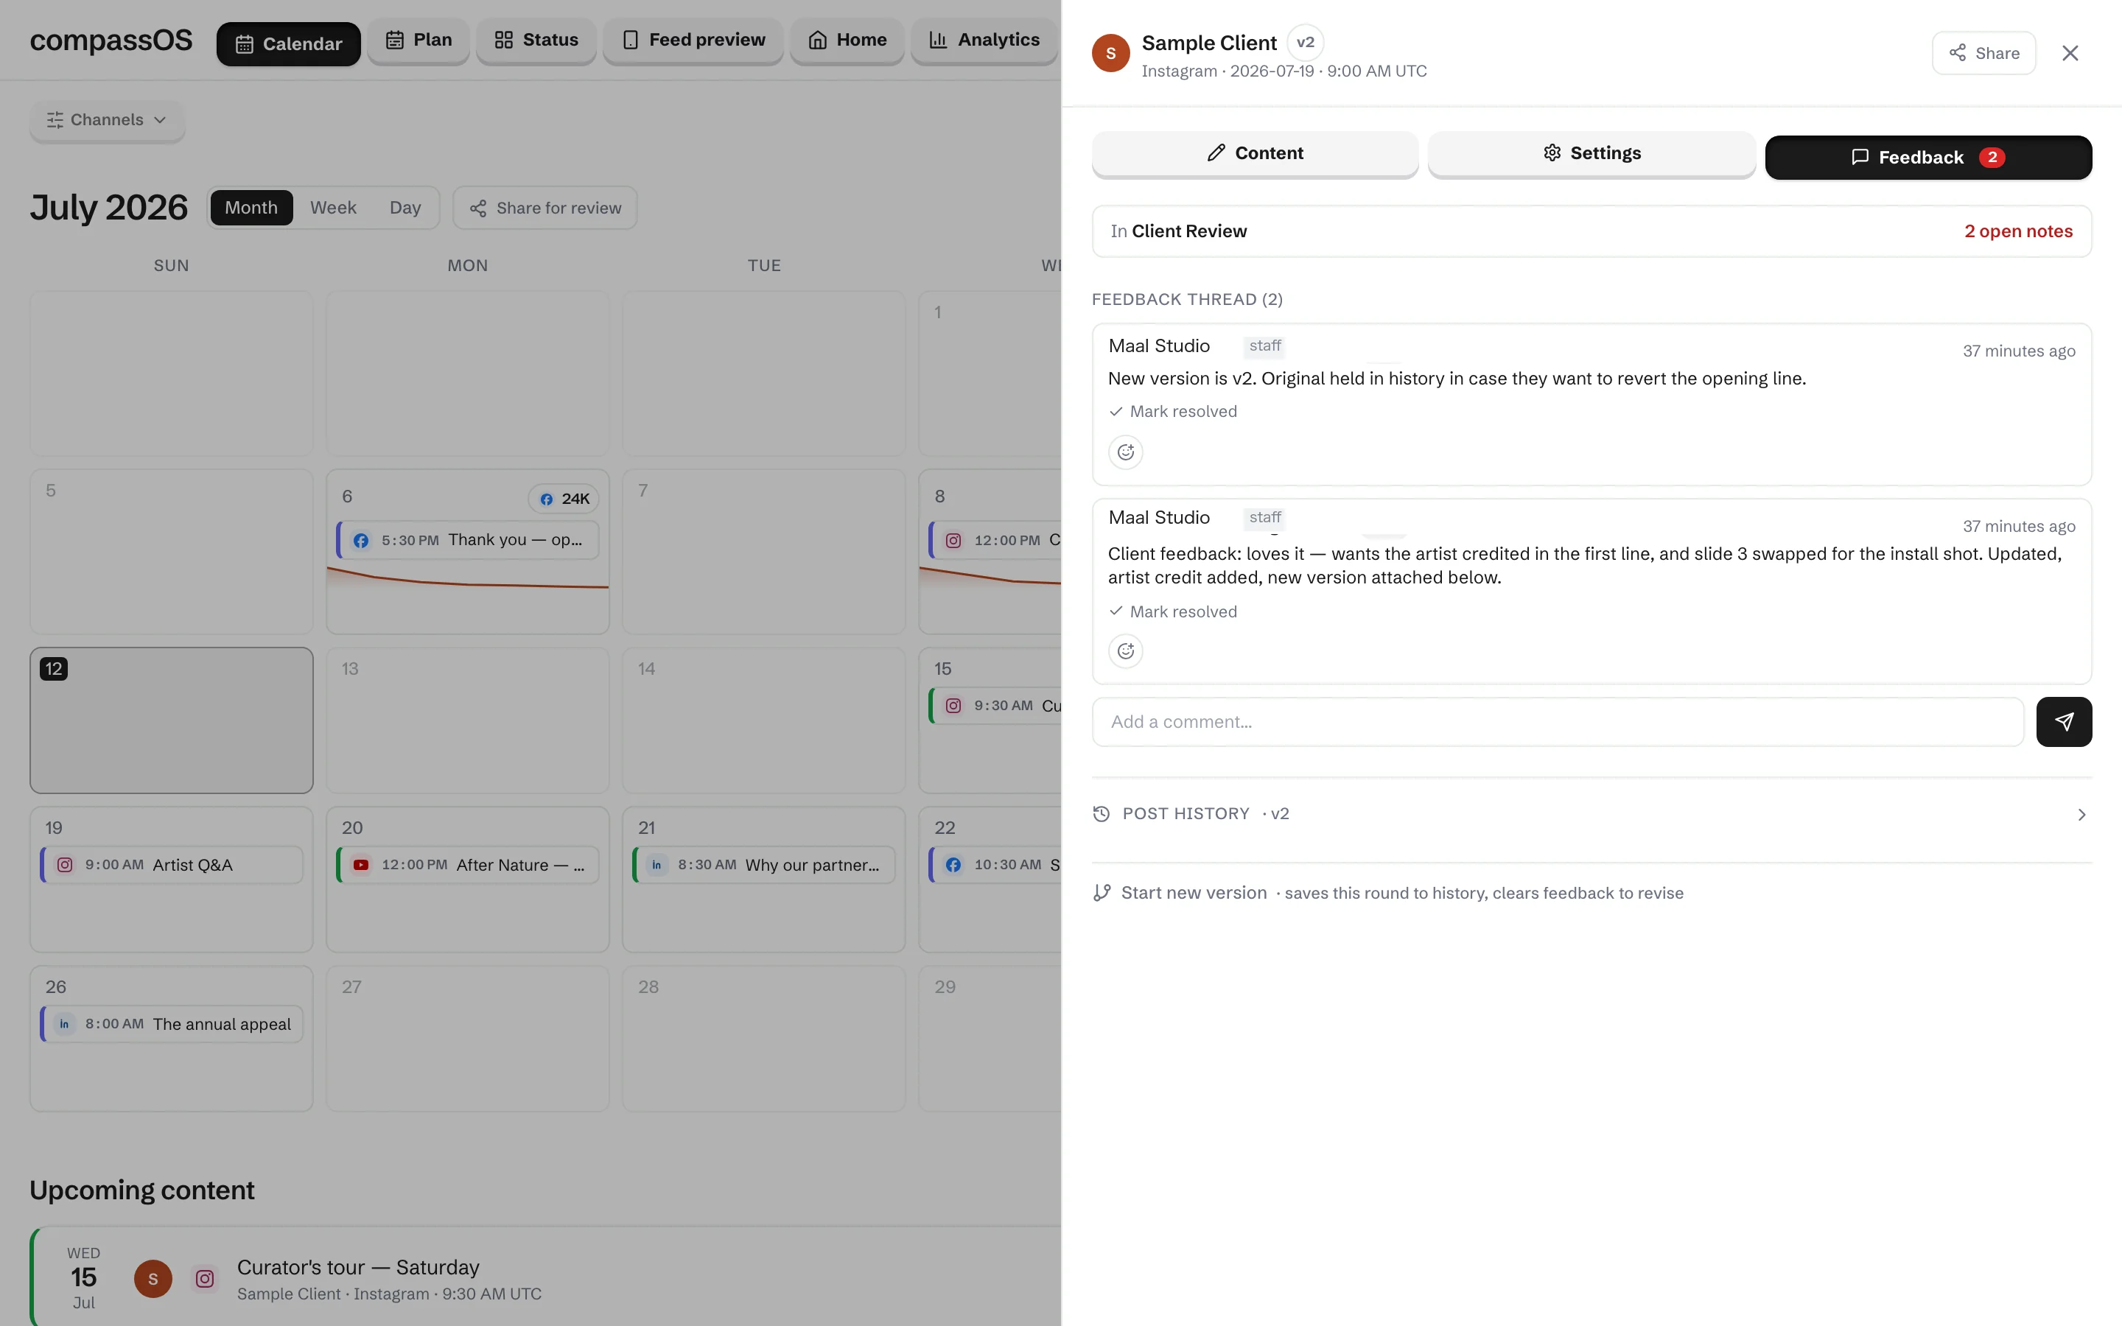Click the branch icon beside Start new version
This screenshot has height=1326, width=2122.
pos(1102,893)
